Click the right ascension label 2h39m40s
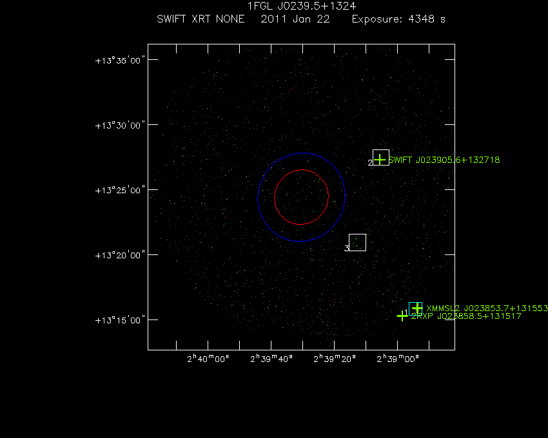Viewport: 548px width, 438px height. (x=271, y=359)
